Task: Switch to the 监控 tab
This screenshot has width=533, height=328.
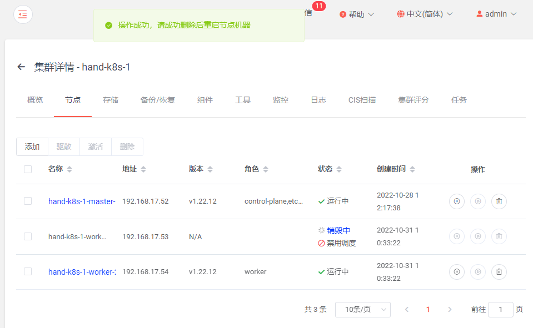Action: click(x=280, y=100)
